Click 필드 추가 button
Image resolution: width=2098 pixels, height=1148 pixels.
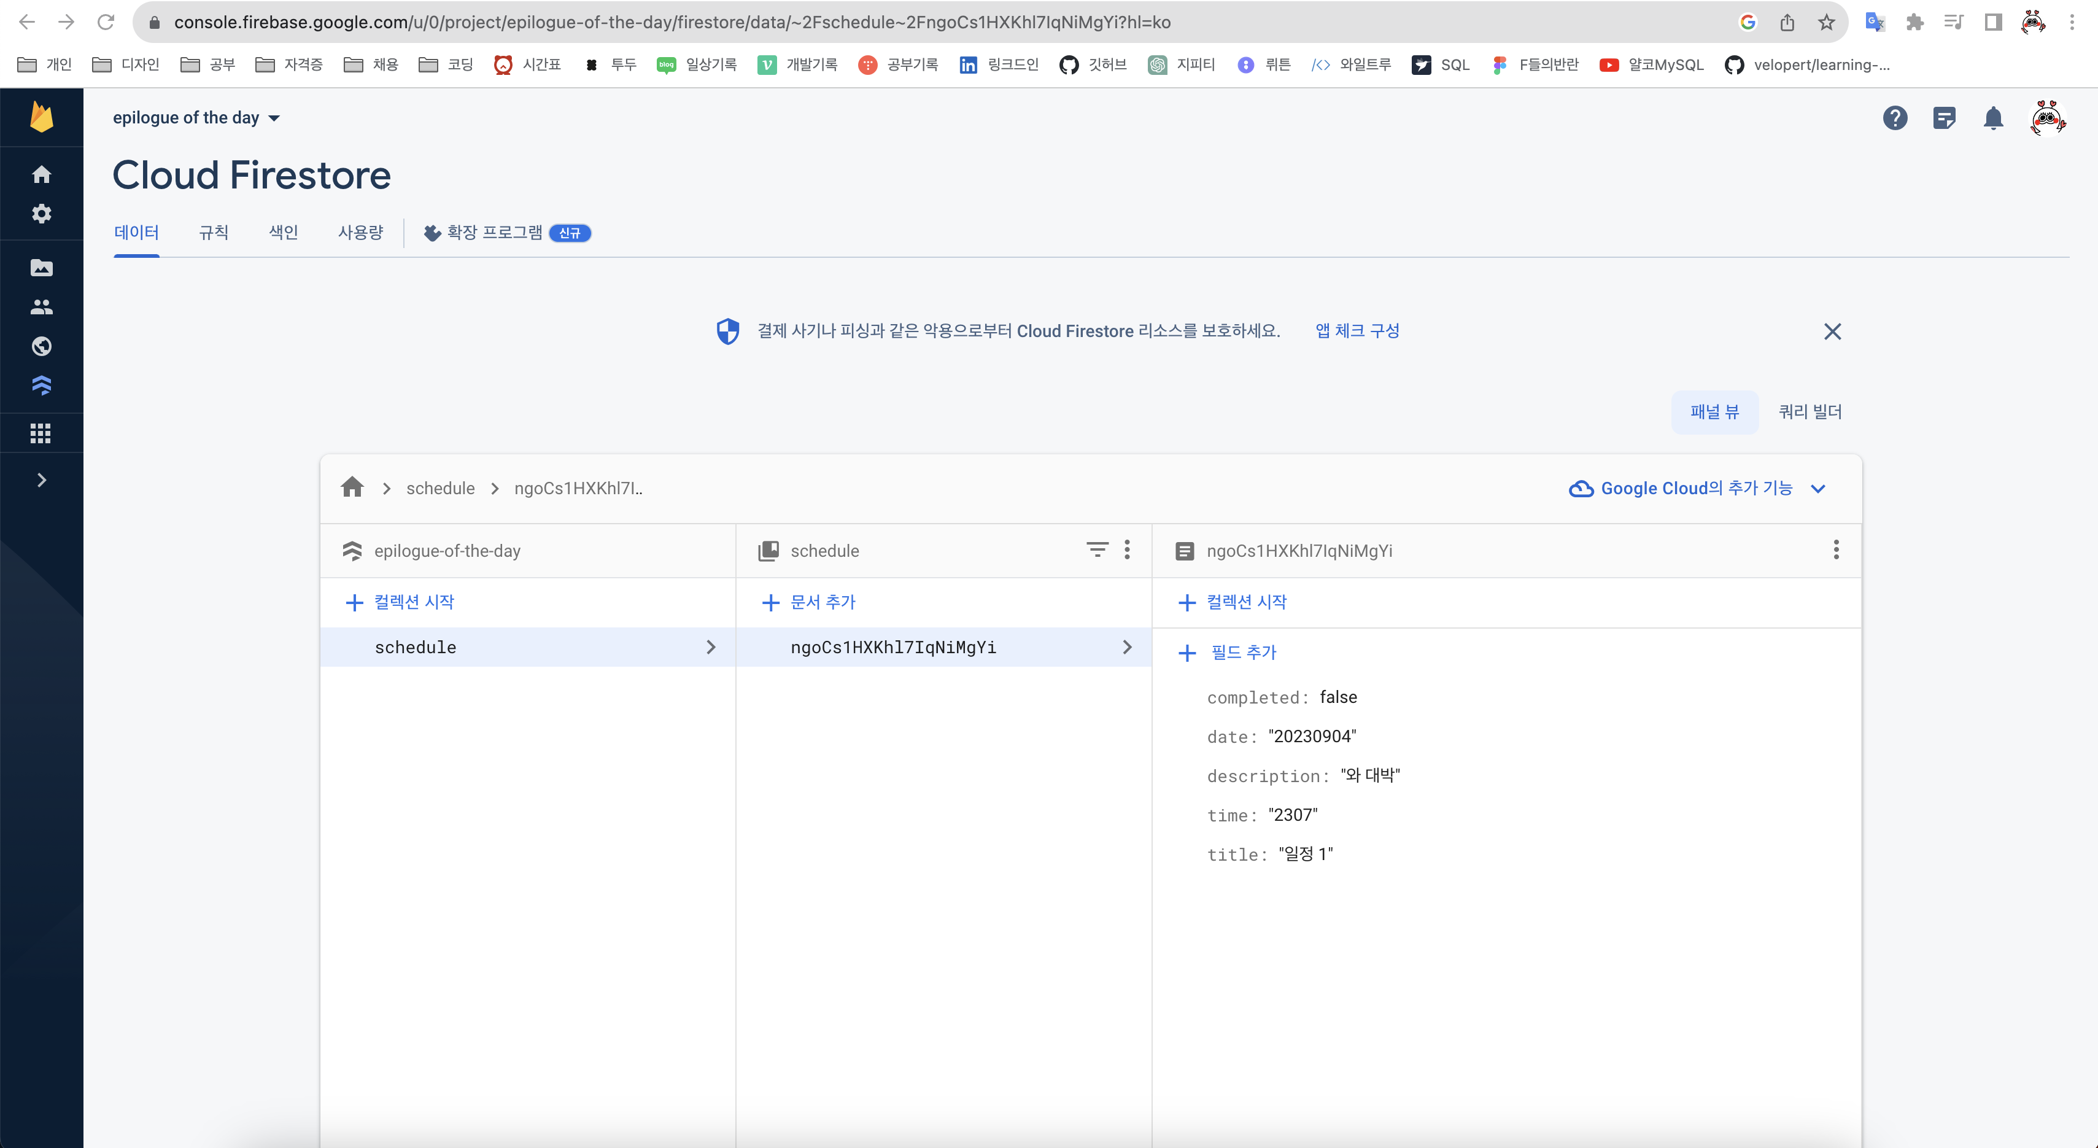click(1228, 653)
